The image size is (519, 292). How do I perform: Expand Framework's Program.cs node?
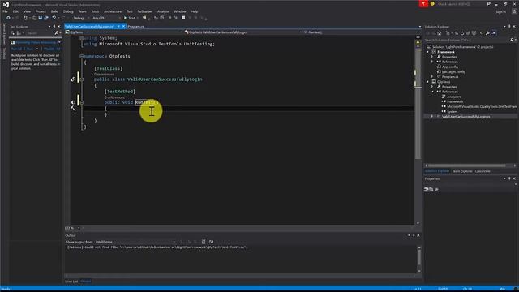point(432,77)
